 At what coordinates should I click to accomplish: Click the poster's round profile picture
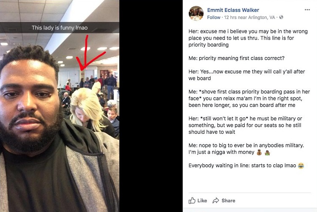point(196,14)
